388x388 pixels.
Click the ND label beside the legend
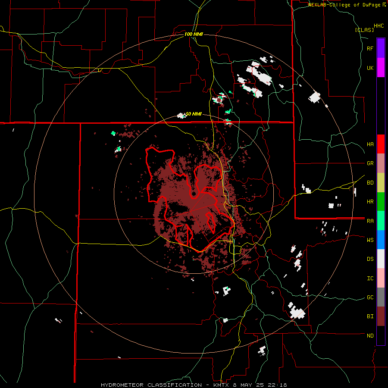click(370, 336)
